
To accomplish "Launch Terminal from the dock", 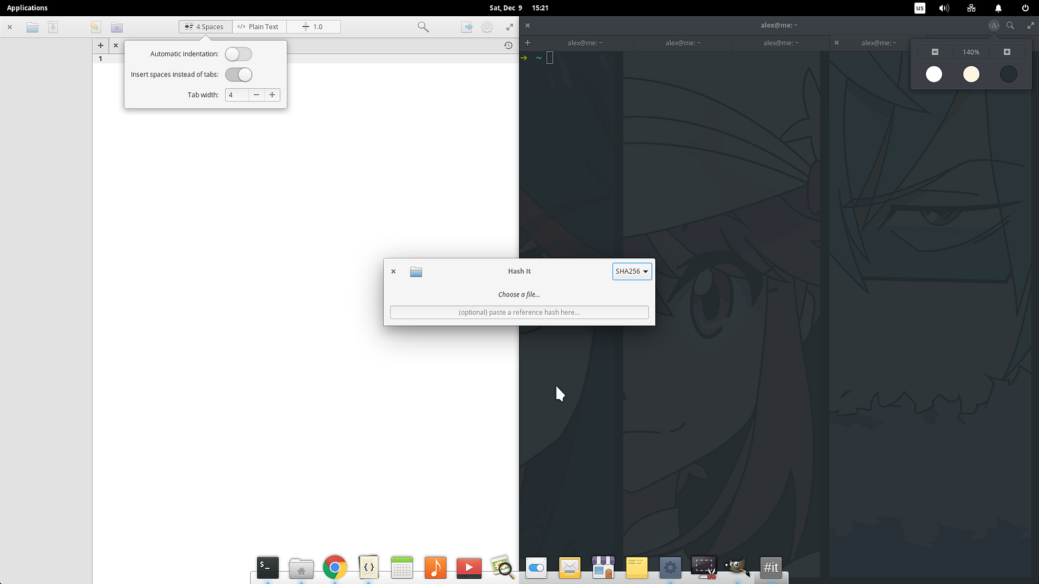I will coord(268,567).
